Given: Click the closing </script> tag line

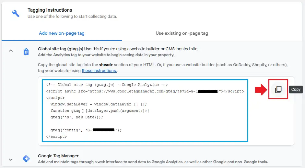Looking at the screenshot, I should pyautogui.click(x=56, y=137).
